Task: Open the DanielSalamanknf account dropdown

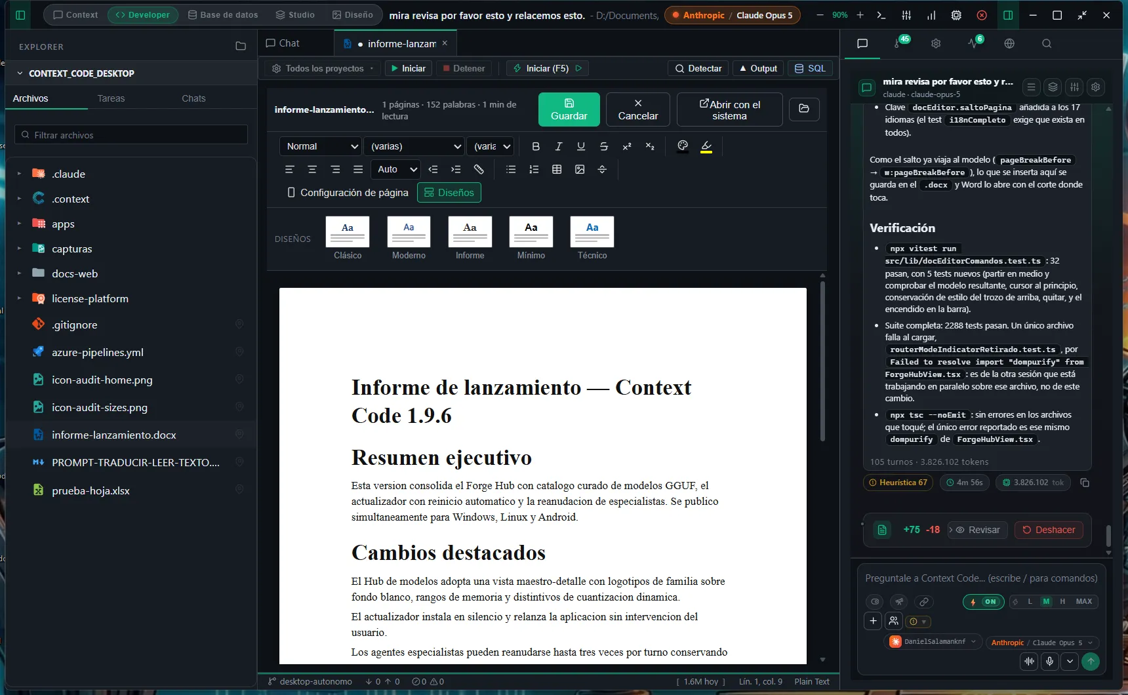Action: [933, 641]
